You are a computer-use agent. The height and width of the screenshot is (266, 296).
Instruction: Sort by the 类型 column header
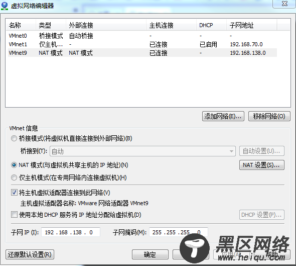(51, 25)
